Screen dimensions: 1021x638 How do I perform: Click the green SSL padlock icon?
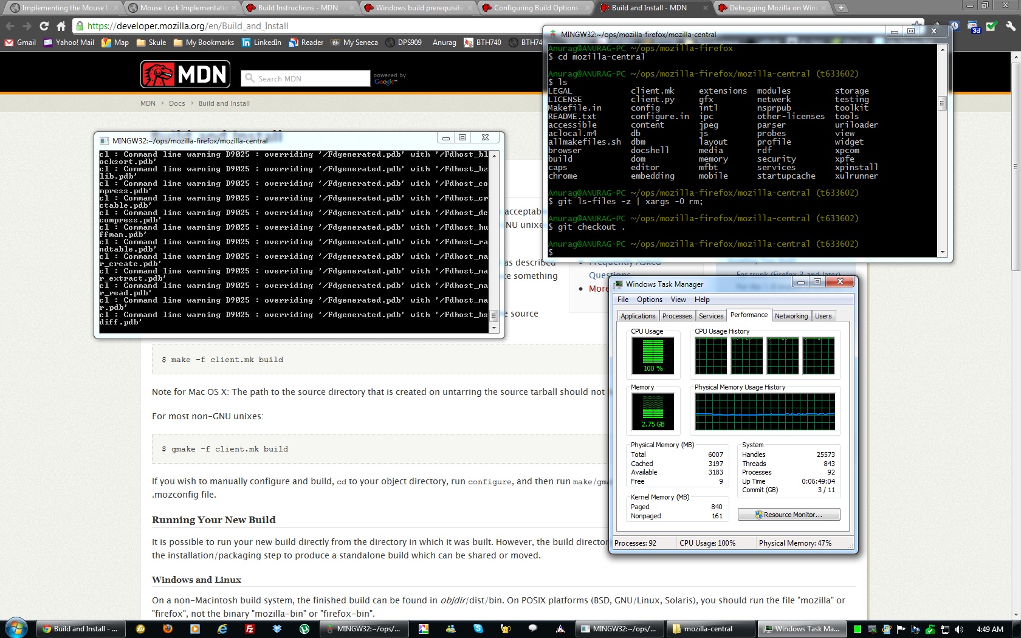[80, 26]
